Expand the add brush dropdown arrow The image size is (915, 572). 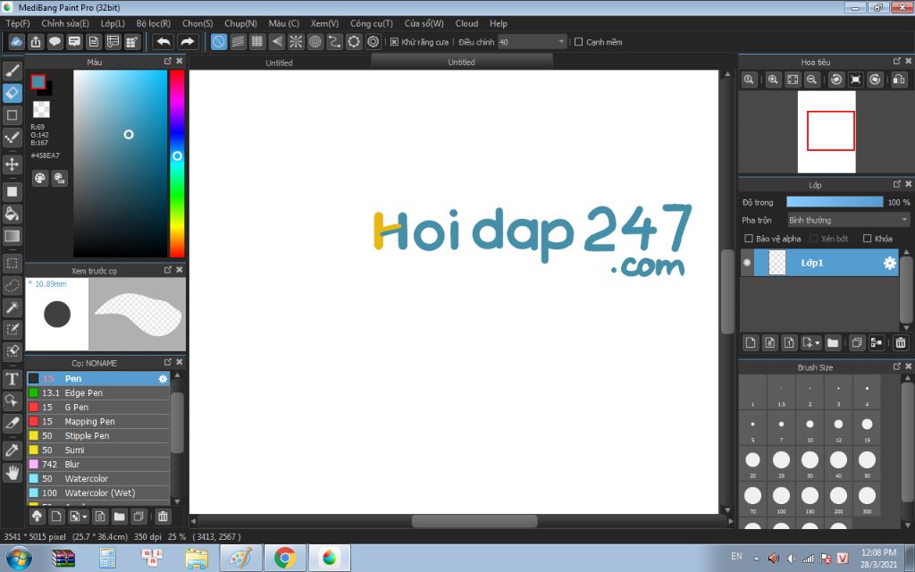pos(85,517)
